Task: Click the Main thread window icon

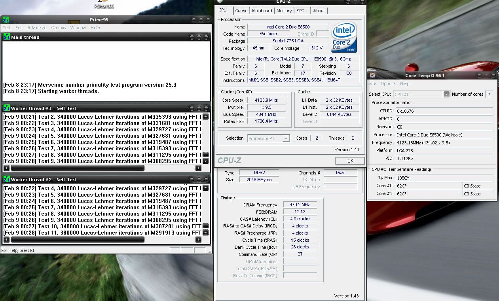Action: tap(7, 37)
